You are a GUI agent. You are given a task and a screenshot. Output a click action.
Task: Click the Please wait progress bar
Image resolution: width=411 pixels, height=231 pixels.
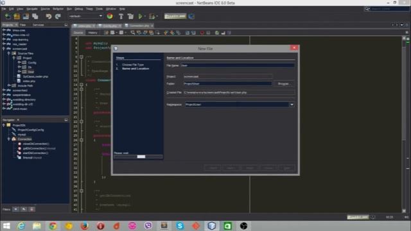pos(138,157)
